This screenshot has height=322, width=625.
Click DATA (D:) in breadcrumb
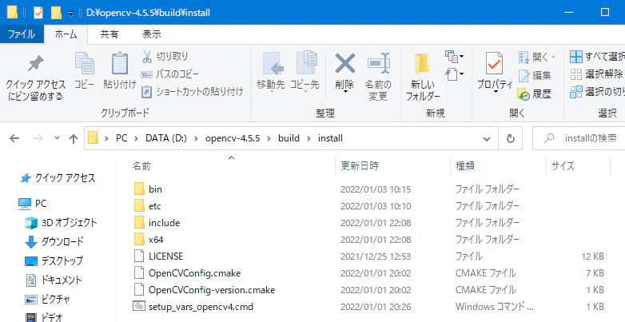pos(166,138)
